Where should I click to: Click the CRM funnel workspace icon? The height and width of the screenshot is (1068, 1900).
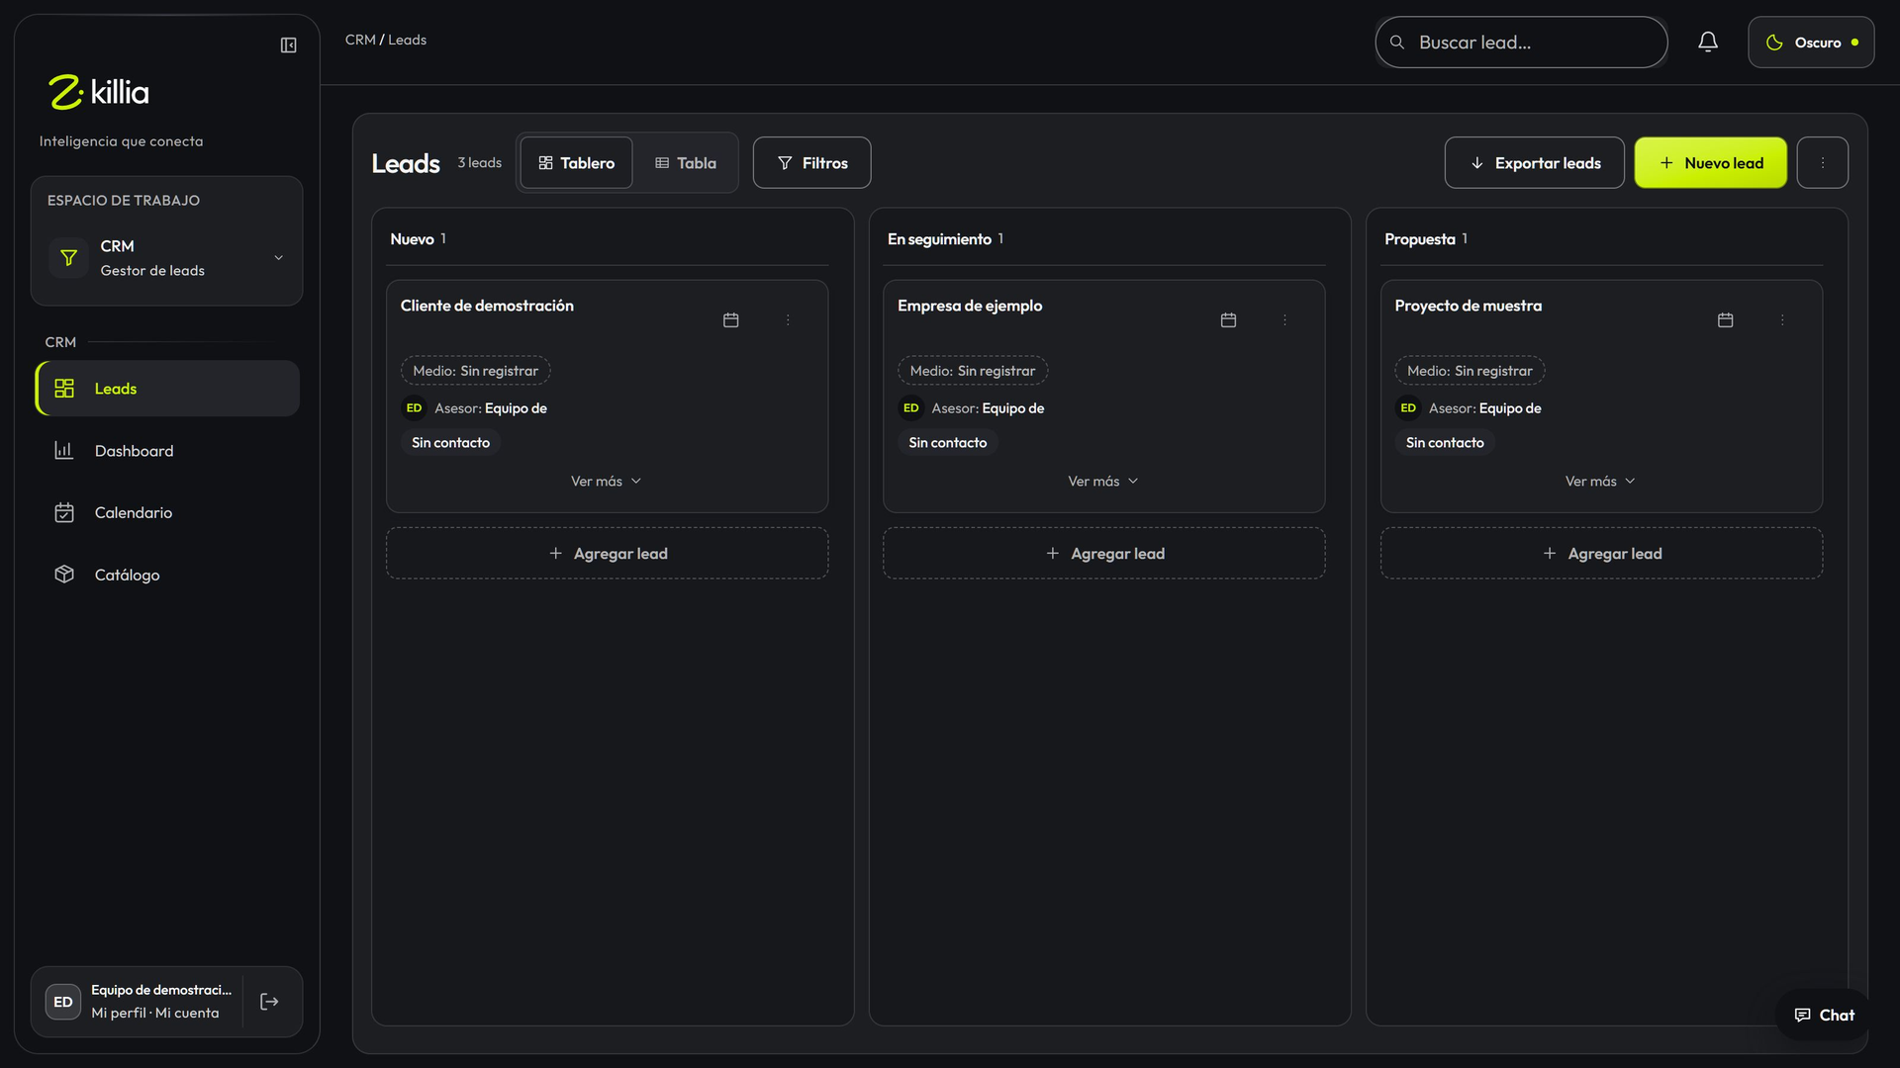point(68,257)
